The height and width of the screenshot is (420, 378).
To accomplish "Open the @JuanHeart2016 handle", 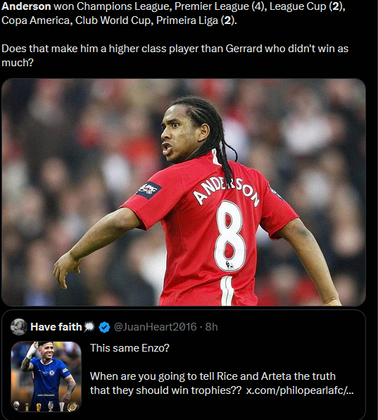I will pyautogui.click(x=155, y=327).
